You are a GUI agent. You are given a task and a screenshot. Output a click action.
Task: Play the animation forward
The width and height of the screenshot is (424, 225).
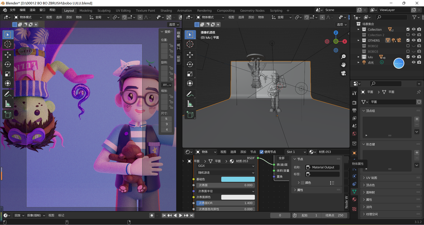click(x=181, y=215)
